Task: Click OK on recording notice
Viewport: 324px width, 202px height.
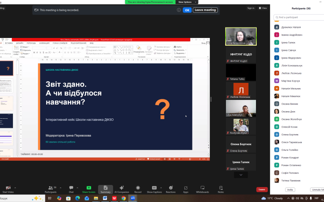Action: point(187,10)
